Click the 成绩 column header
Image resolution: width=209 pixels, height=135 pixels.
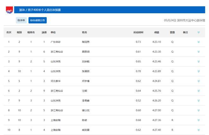point(157,32)
